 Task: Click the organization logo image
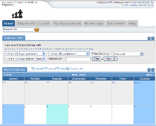tap(17, 14)
